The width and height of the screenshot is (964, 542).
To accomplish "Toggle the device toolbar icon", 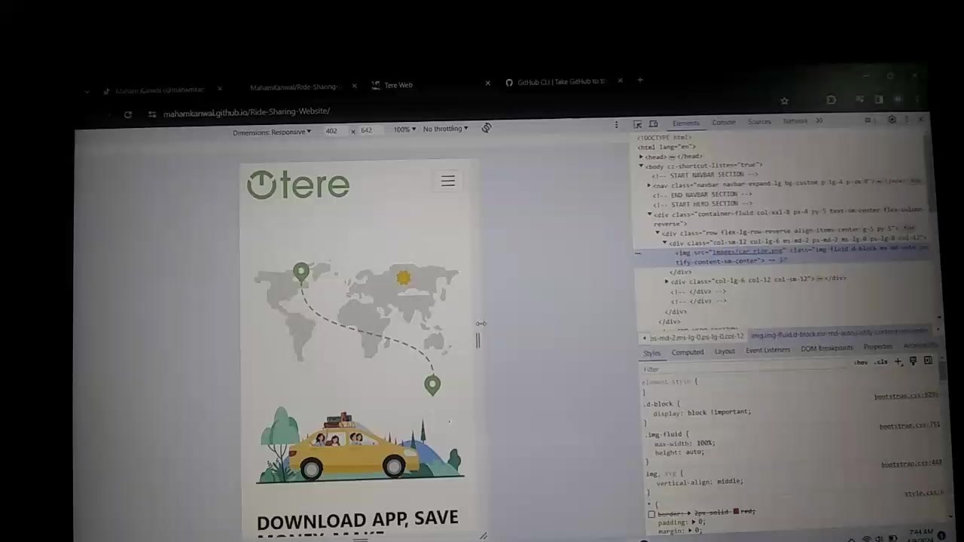I will [x=654, y=123].
